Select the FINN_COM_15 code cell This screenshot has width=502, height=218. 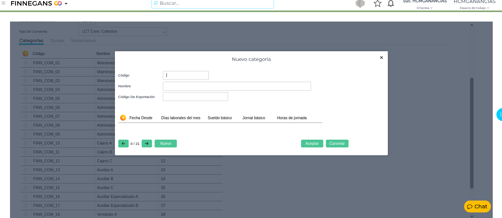click(x=63, y=188)
